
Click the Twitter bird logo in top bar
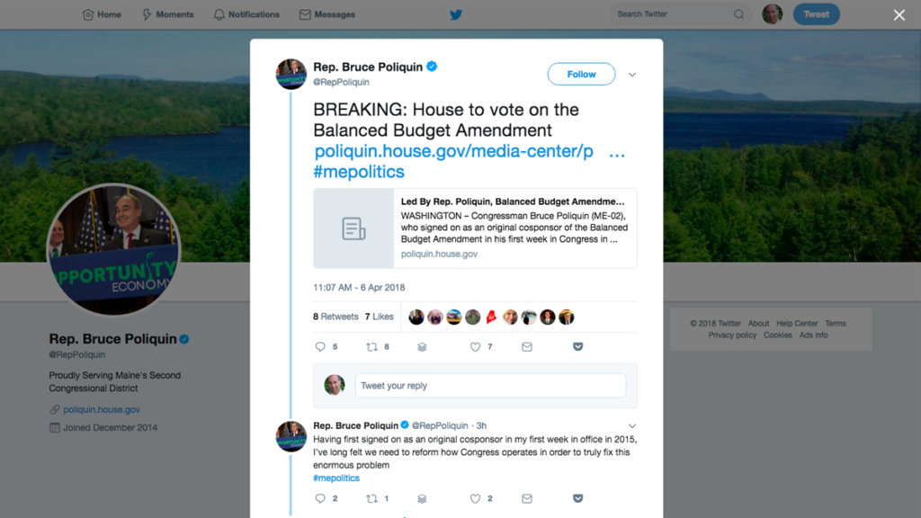(456, 14)
